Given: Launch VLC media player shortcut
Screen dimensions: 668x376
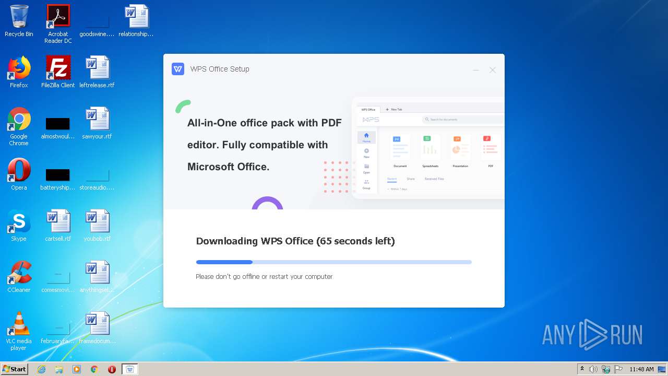Looking at the screenshot, I should [x=19, y=331].
